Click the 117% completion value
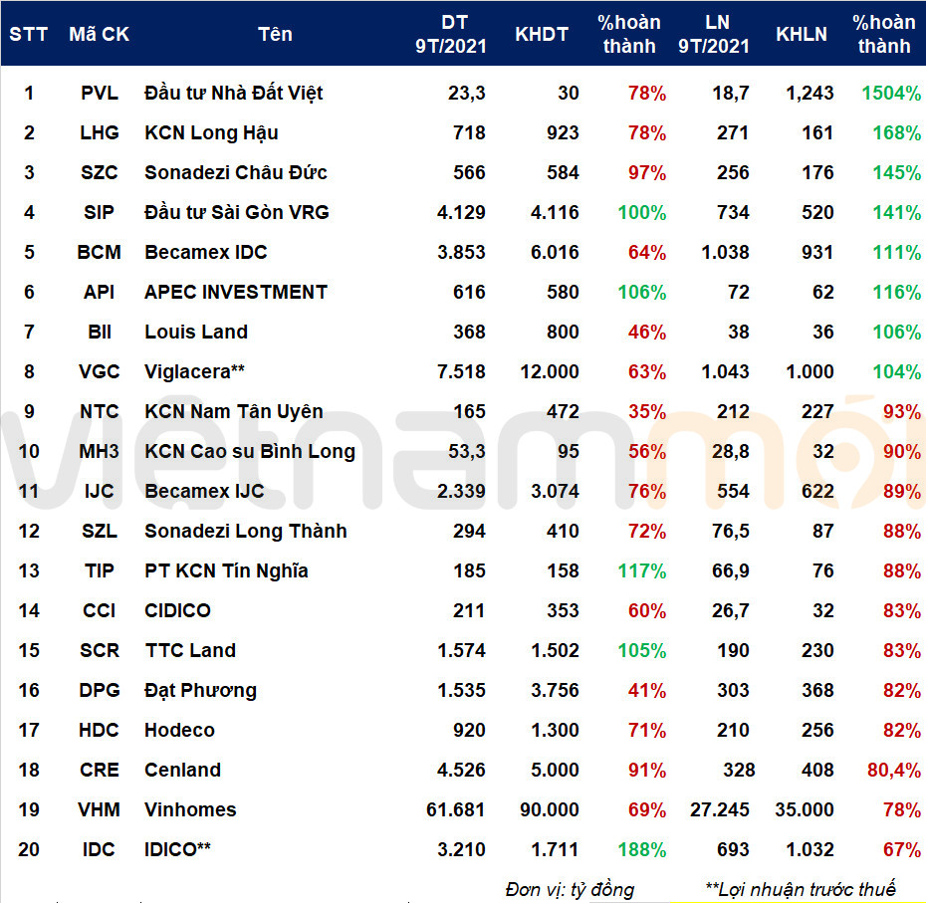The width and height of the screenshot is (926, 903). tap(642, 570)
